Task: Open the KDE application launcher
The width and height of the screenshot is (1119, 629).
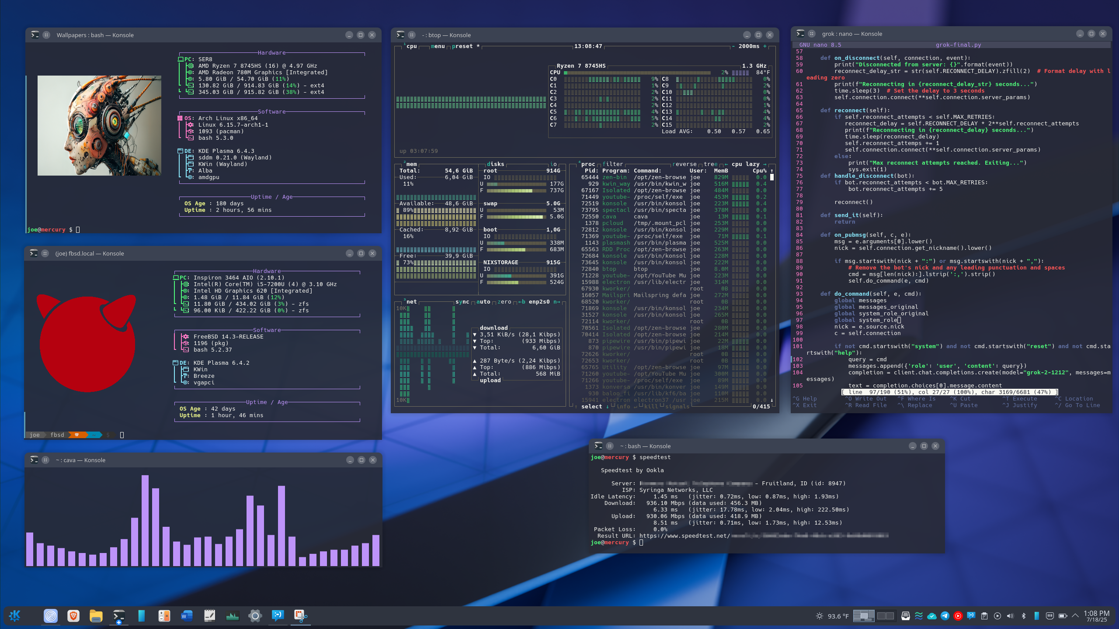Action: [x=14, y=616]
